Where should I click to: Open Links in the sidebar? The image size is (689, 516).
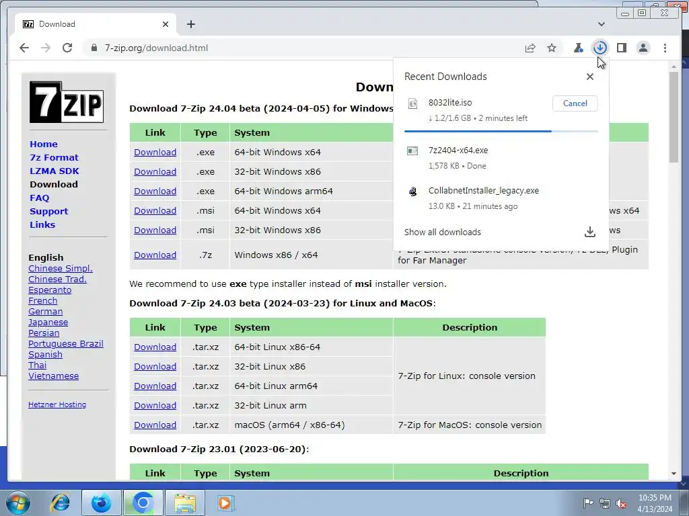point(42,224)
